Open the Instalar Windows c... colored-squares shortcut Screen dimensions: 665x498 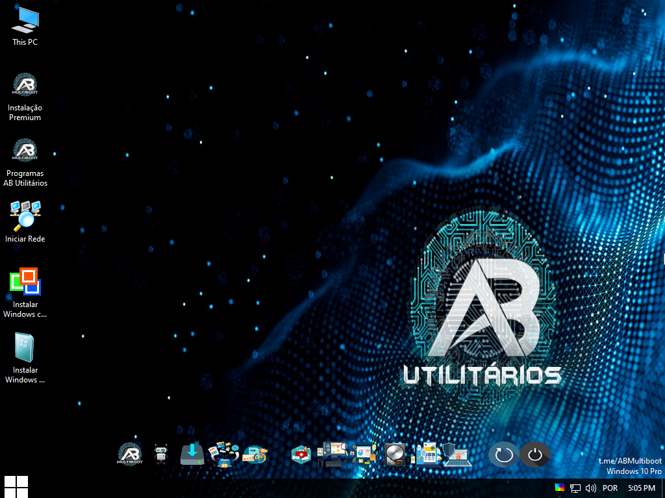coord(25,293)
